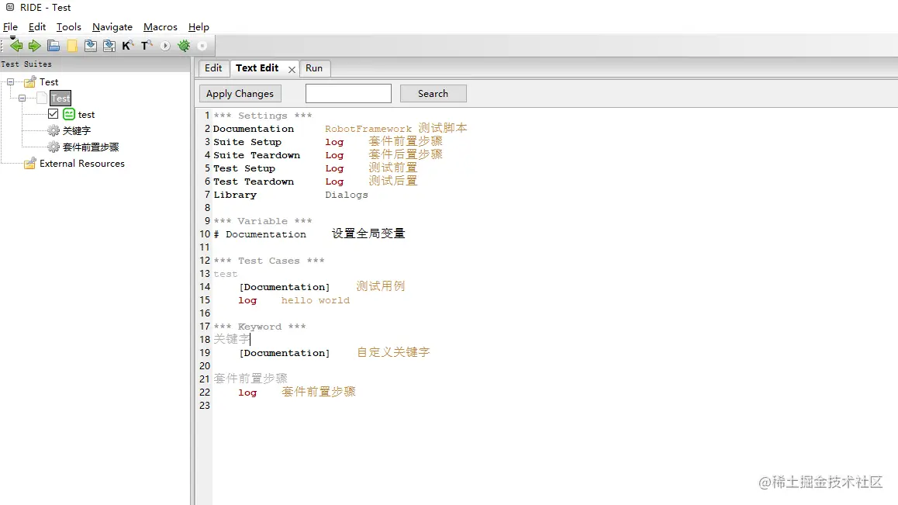The width and height of the screenshot is (898, 505).
Task: Click the white file icon of Test suite
Action: [42, 98]
